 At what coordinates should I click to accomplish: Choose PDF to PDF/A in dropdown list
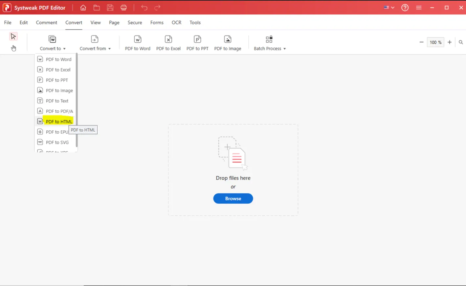click(x=55, y=111)
